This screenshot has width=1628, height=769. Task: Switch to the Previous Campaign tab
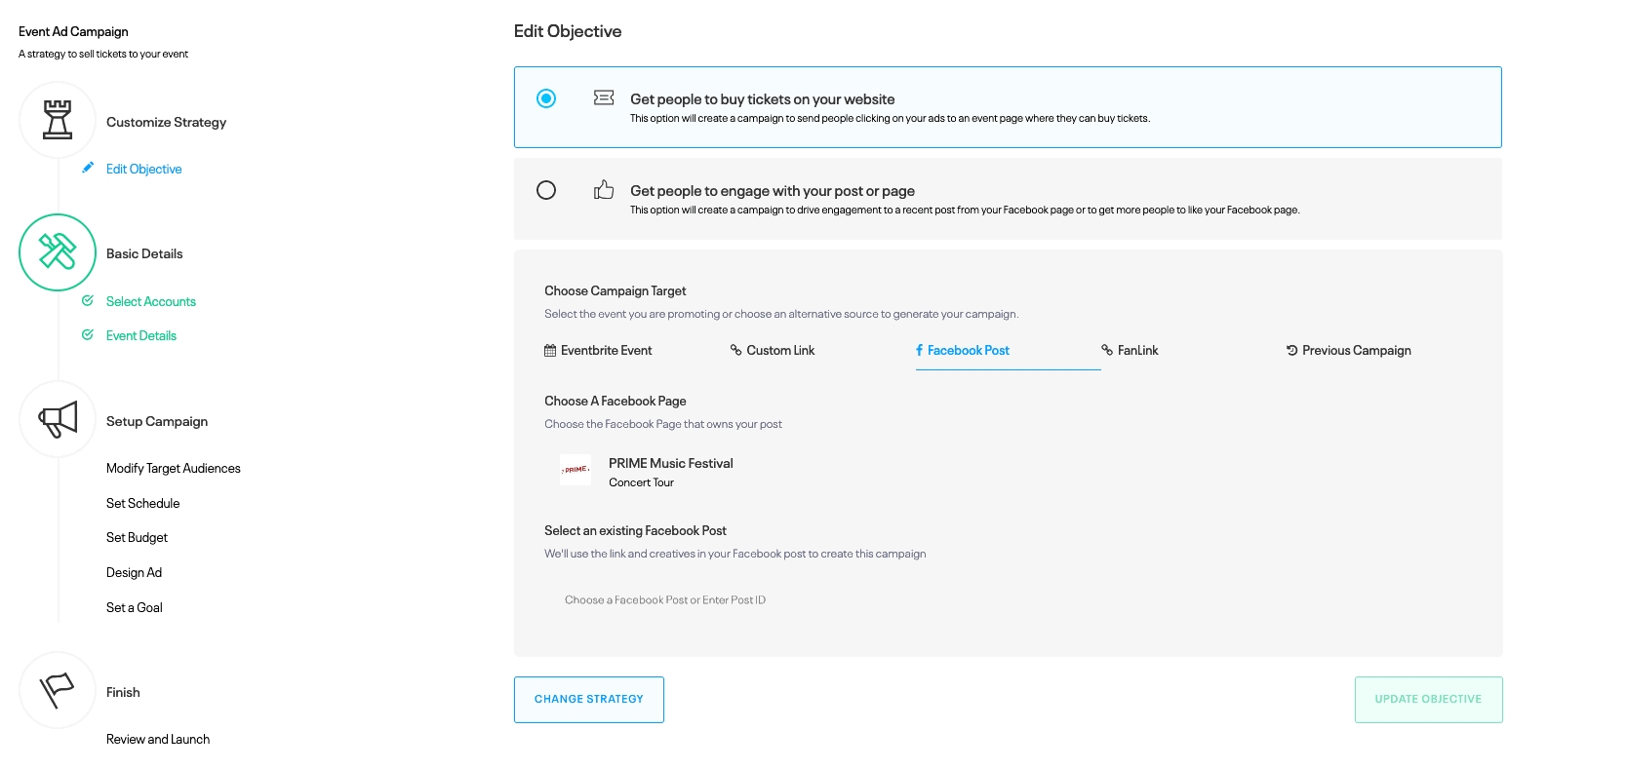pyautogui.click(x=1348, y=351)
